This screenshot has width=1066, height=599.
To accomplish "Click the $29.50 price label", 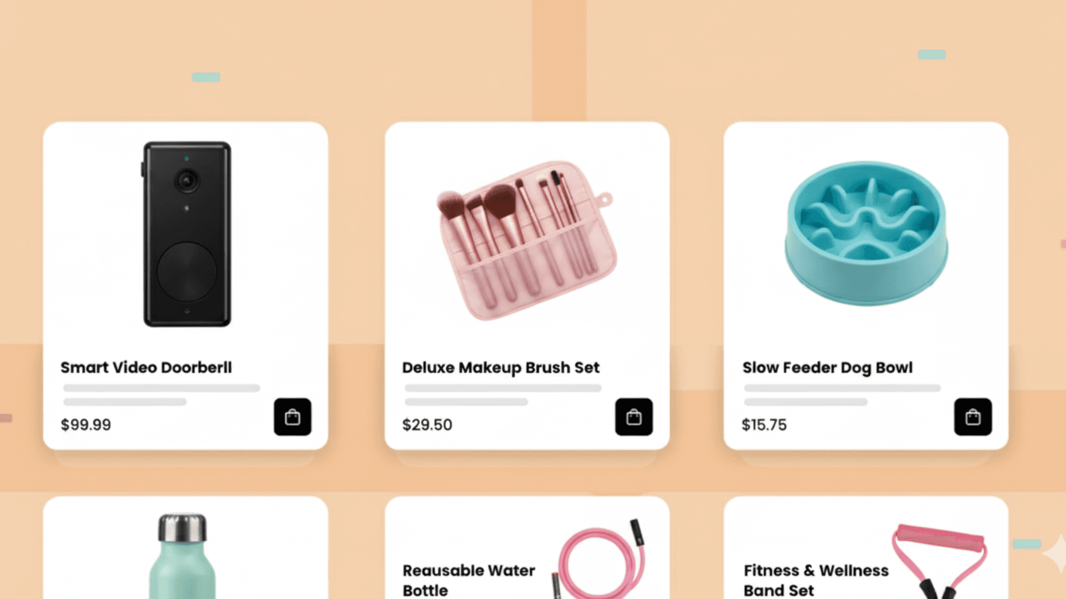I will [427, 425].
